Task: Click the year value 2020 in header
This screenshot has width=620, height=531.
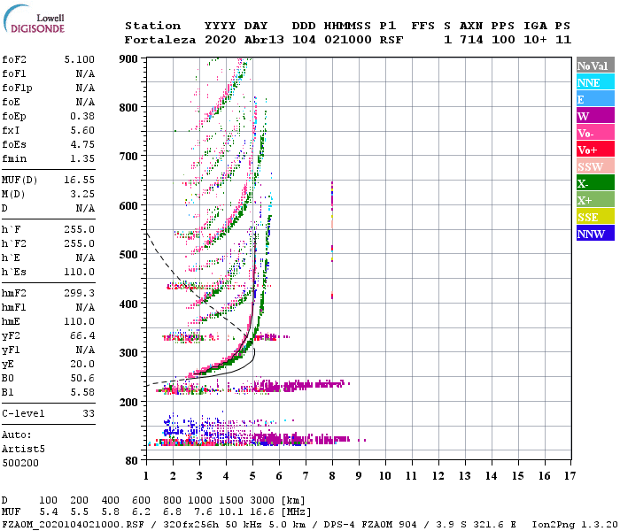Action: click(221, 40)
